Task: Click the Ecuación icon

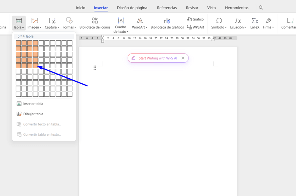Action: coord(238,20)
